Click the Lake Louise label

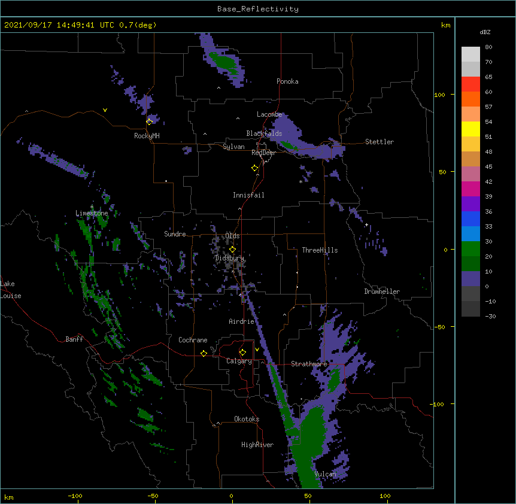pyautogui.click(x=11, y=290)
